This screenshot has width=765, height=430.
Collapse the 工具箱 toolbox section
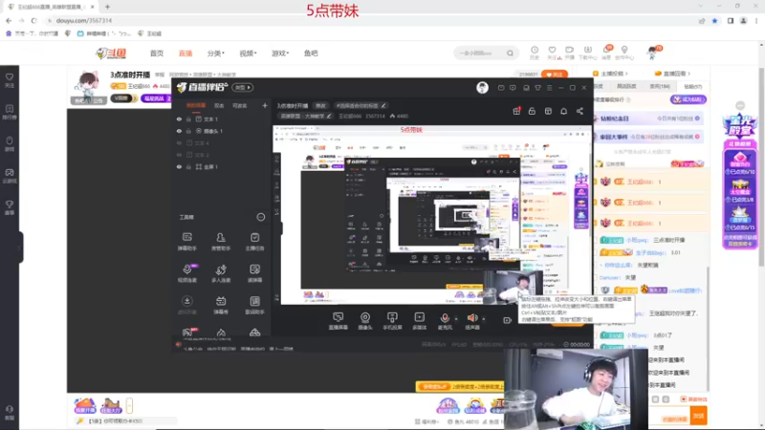point(261,217)
